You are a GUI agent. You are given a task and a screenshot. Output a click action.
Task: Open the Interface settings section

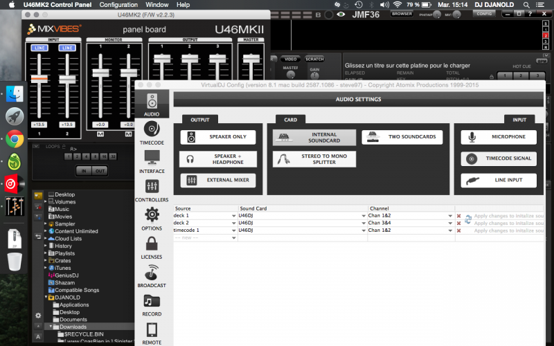tap(152, 161)
